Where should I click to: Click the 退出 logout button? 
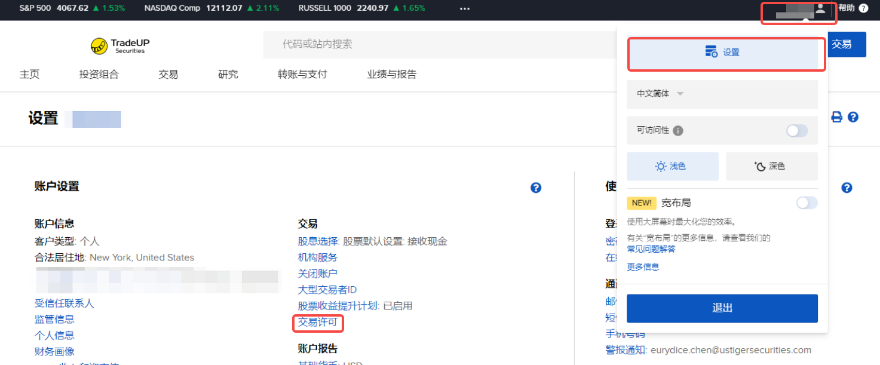[x=722, y=308]
